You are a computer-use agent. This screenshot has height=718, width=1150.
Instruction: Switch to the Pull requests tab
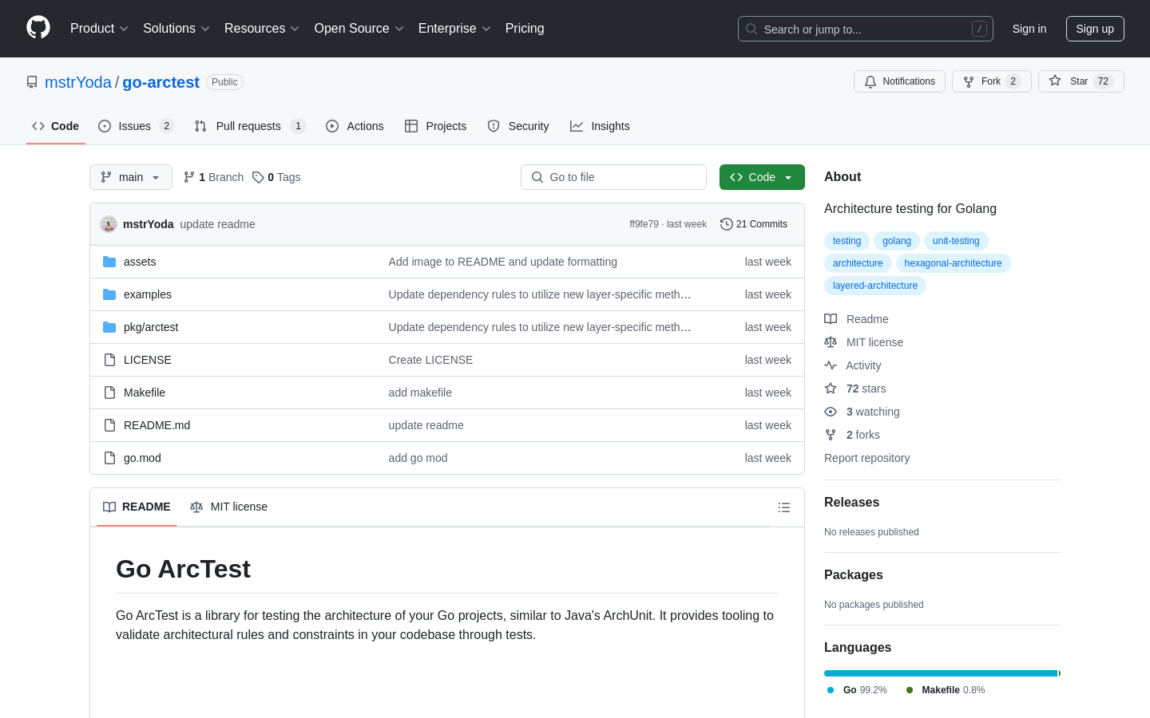coord(250,126)
